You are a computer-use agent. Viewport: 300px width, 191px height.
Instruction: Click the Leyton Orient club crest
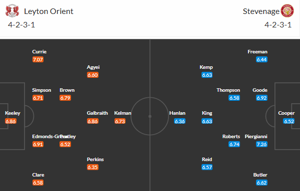point(12,11)
